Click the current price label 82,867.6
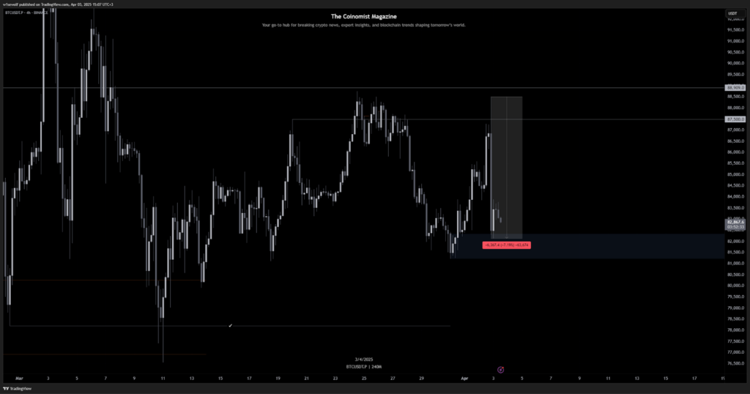750x394 pixels. pyautogui.click(x=735, y=223)
